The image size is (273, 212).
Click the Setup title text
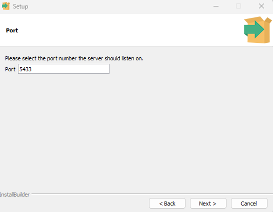click(x=20, y=6)
